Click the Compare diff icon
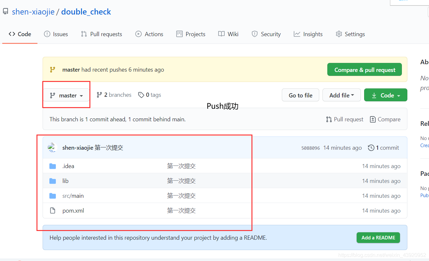429x261 pixels. [x=373, y=119]
